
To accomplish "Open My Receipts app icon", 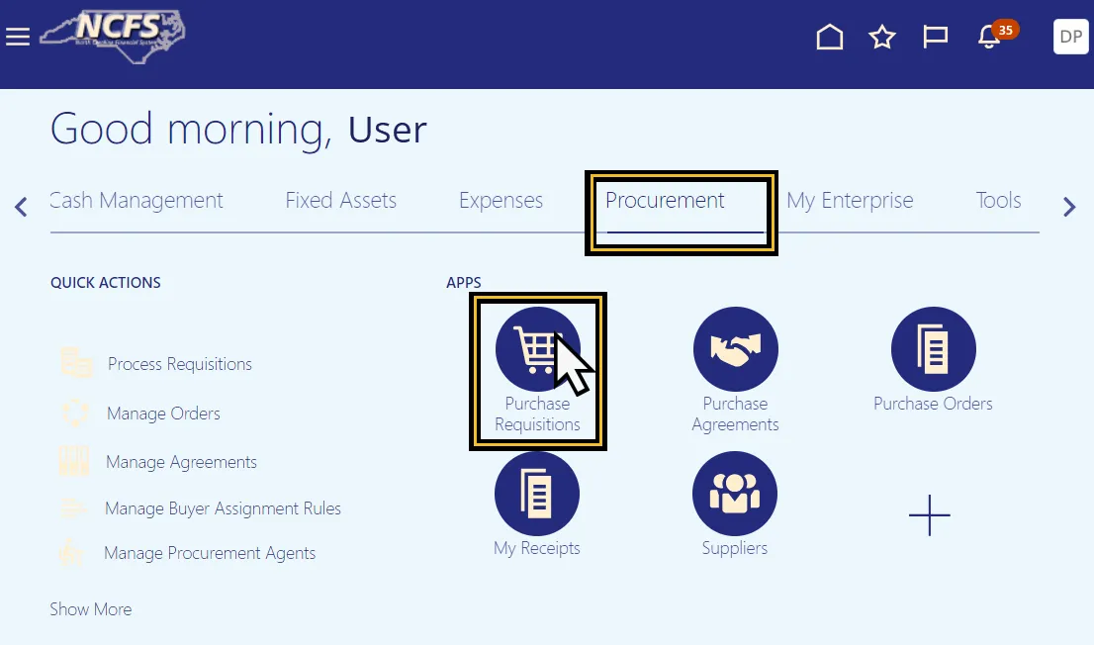I will coord(536,494).
